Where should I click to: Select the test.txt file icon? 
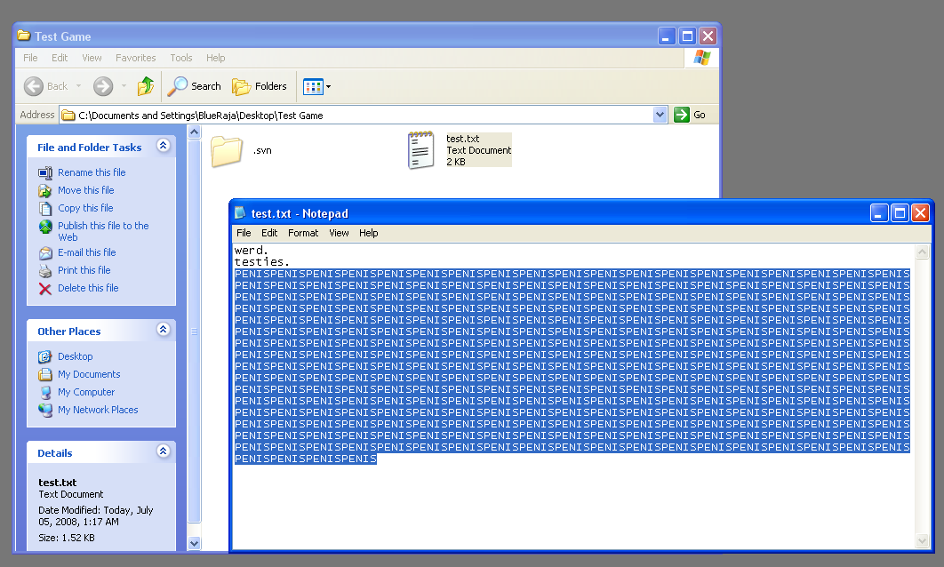point(420,150)
